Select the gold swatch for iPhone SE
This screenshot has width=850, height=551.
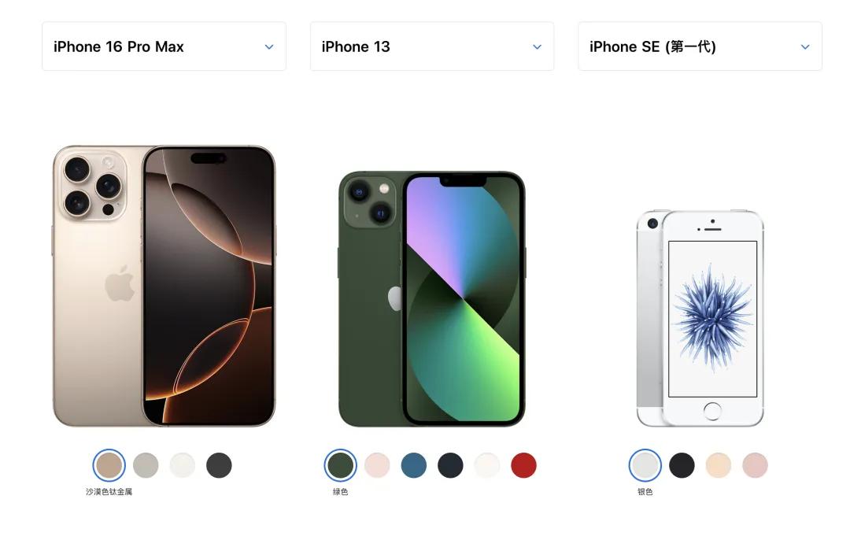[x=719, y=465]
